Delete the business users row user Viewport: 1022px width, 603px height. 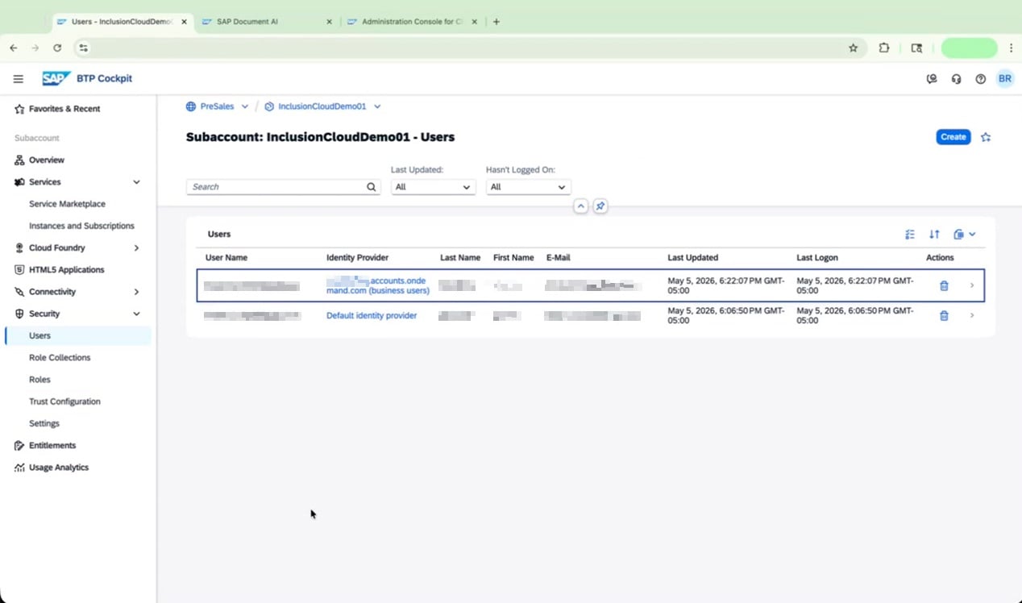pos(944,285)
